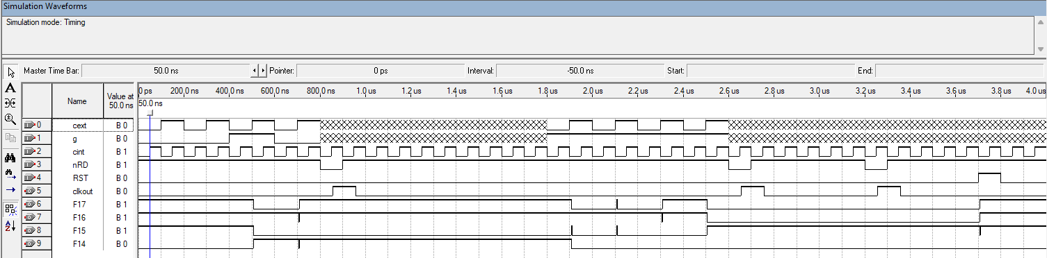Image resolution: width=1047 pixels, height=258 pixels.
Task: Click the Find Next binoculars-arrow icon
Action: pyautogui.click(x=10, y=173)
